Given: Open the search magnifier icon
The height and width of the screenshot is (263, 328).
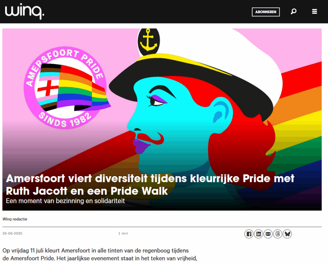Looking at the screenshot, I should (293, 11).
